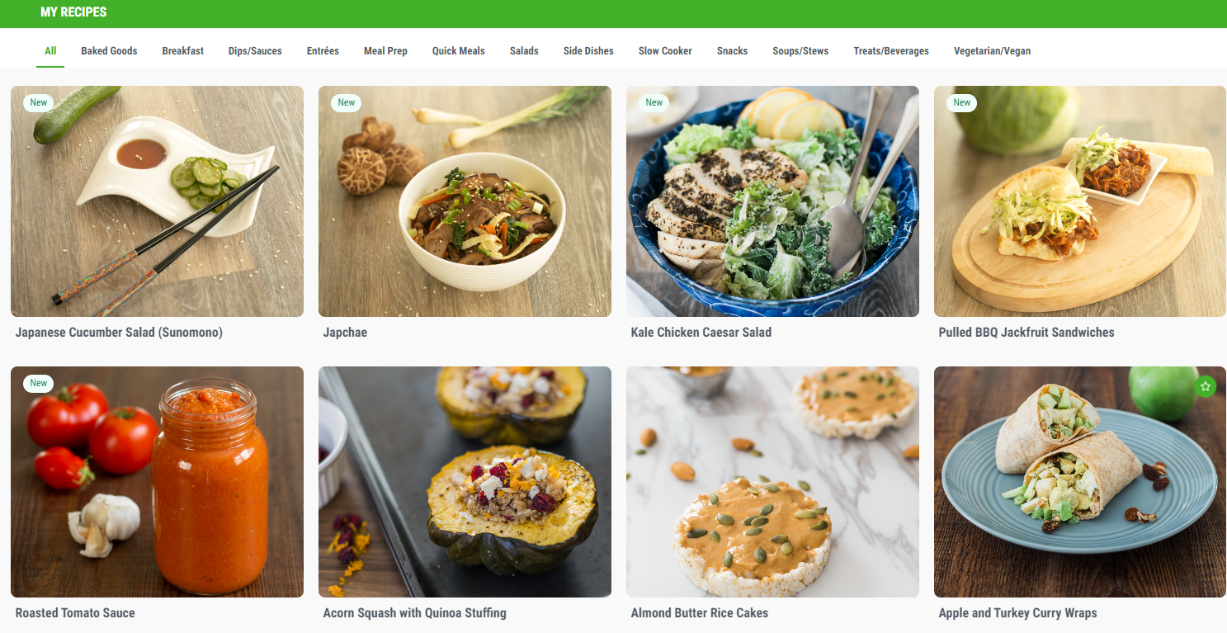Click New badge on Kale Chicken Caesar Salad
Viewport: 1227px width, 633px height.
click(654, 103)
